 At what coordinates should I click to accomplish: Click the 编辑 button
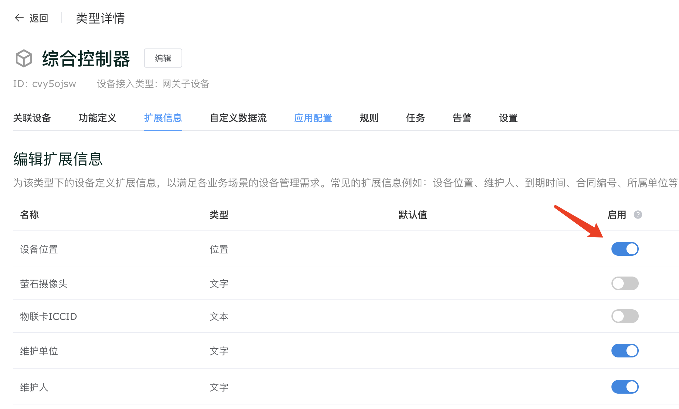point(163,58)
